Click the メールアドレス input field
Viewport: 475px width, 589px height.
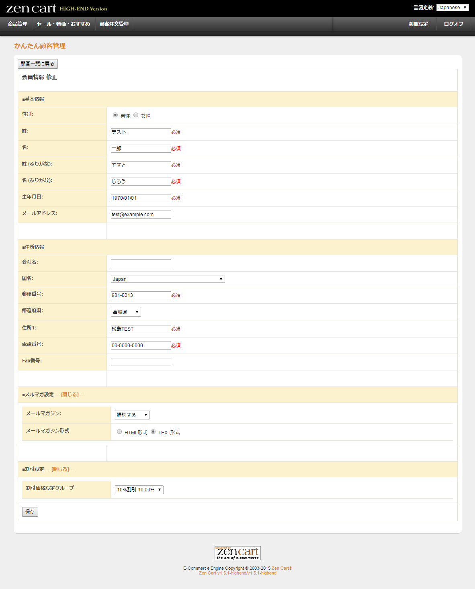[x=141, y=215]
